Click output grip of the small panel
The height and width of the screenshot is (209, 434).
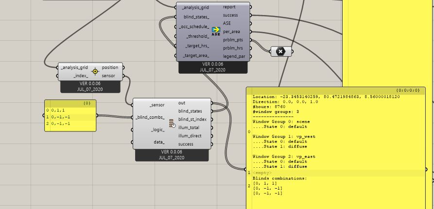[x=97, y=115]
